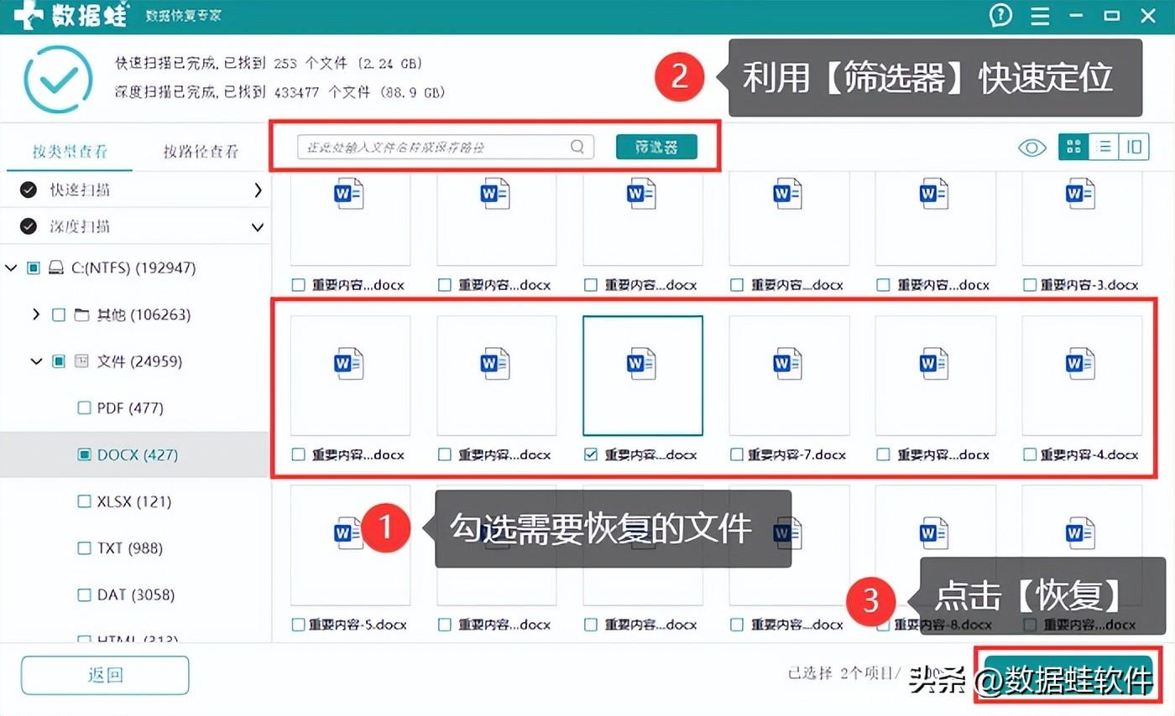Click the check badge next to 深度扫描
The width and height of the screenshot is (1175, 716).
pyautogui.click(x=29, y=226)
